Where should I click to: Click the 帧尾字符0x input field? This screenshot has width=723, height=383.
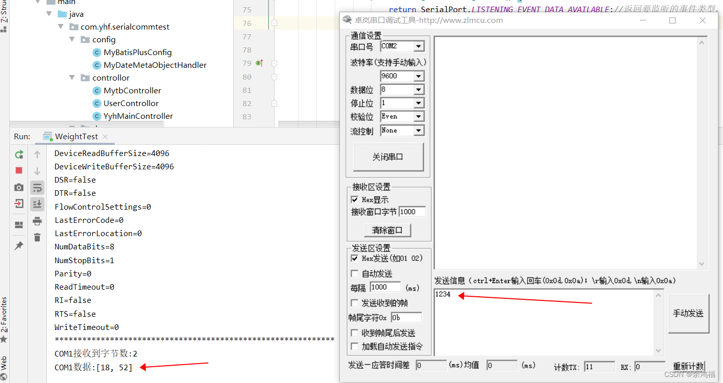pyautogui.click(x=406, y=317)
